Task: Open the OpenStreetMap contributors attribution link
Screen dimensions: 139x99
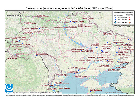Action: 119,93
